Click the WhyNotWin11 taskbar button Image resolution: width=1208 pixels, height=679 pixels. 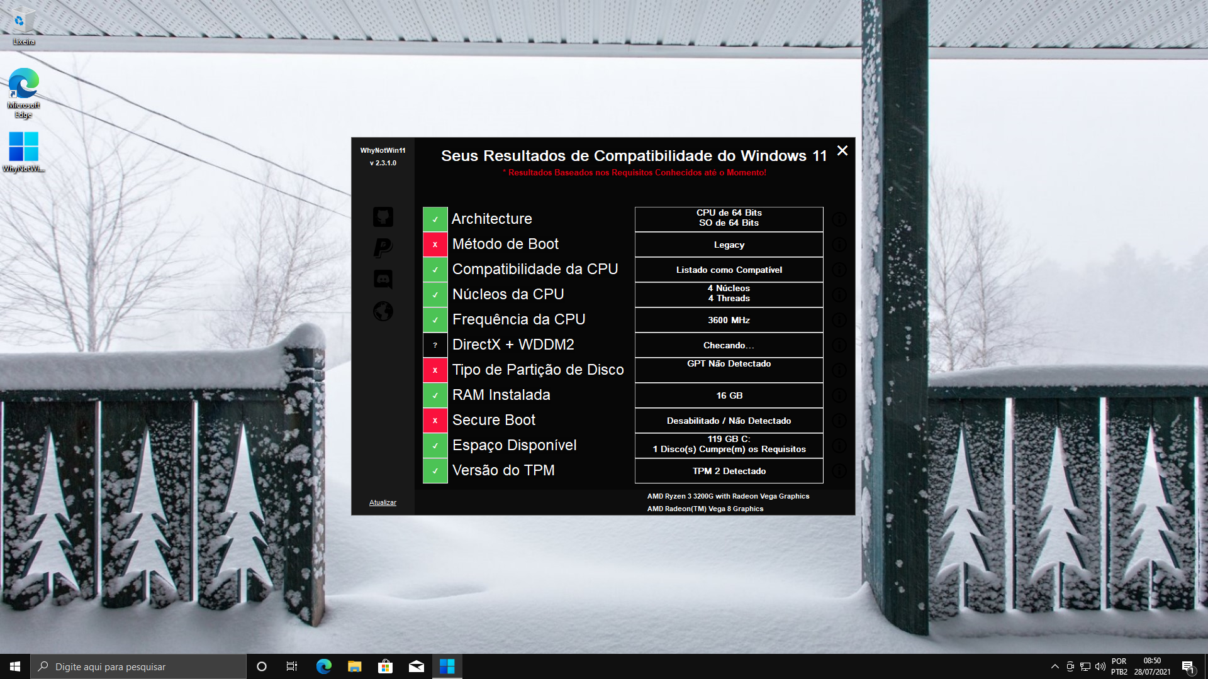[x=447, y=666]
